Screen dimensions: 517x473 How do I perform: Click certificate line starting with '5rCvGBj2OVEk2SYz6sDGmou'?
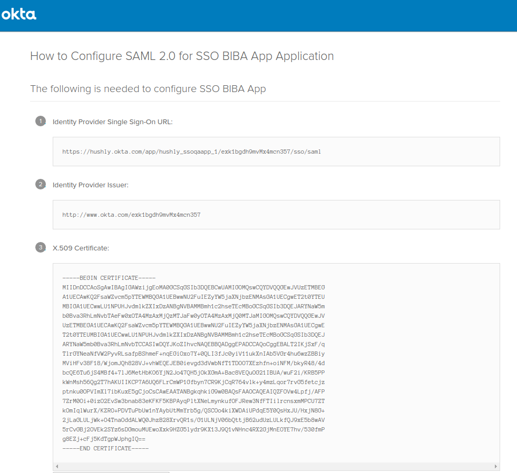point(193,429)
